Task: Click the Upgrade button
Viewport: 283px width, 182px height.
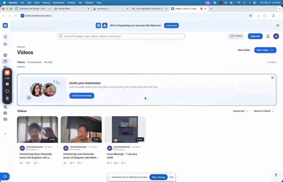Action: click(x=255, y=36)
